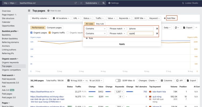The image size is (202, 107).
Task: Open the All locations dropdown
Action: pyautogui.click(x=61, y=18)
